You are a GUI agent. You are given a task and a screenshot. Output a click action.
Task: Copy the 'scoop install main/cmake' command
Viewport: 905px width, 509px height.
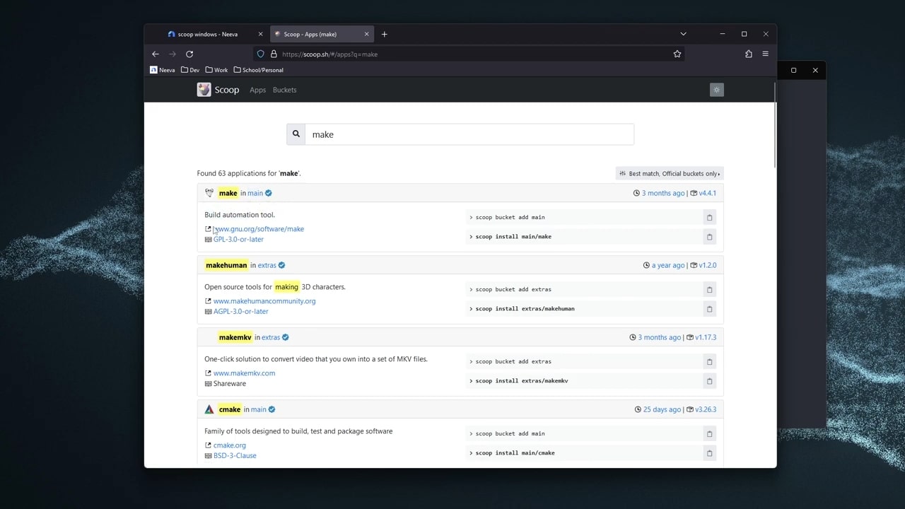(x=709, y=453)
